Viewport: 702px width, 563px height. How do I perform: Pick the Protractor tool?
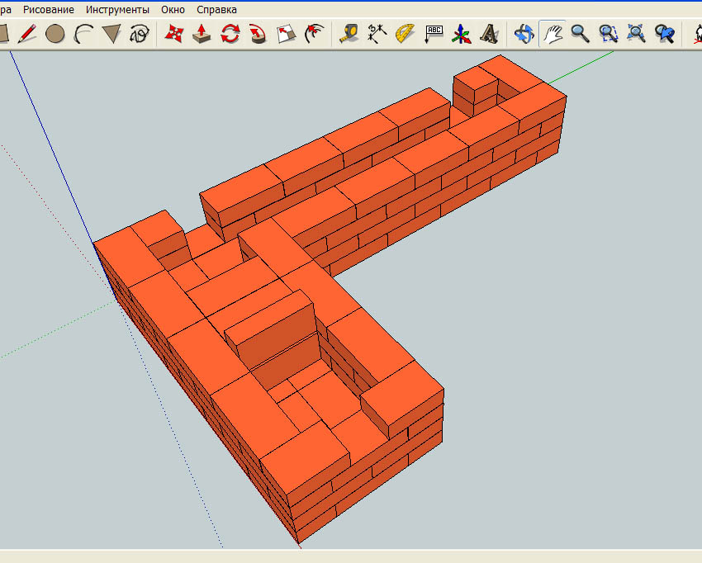pyautogui.click(x=405, y=34)
